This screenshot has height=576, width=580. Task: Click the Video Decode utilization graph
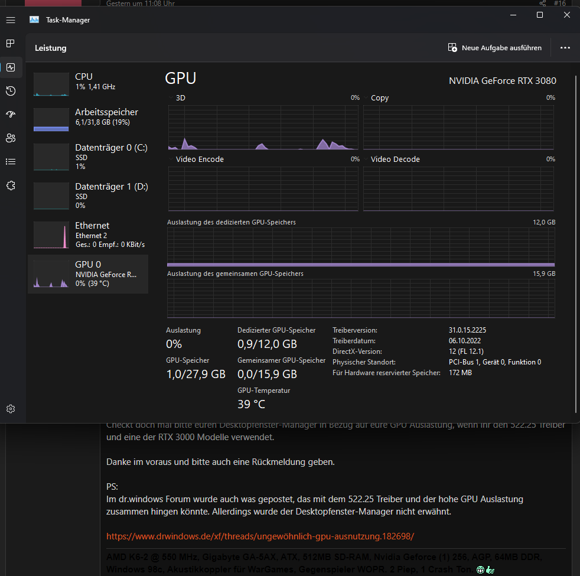(458, 188)
